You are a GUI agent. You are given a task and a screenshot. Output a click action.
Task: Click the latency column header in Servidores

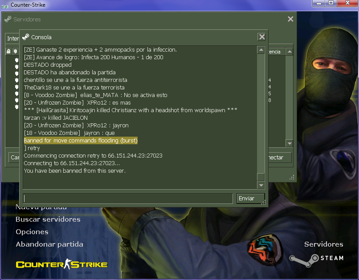click(x=276, y=52)
